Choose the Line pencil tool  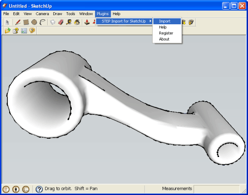(18, 22)
